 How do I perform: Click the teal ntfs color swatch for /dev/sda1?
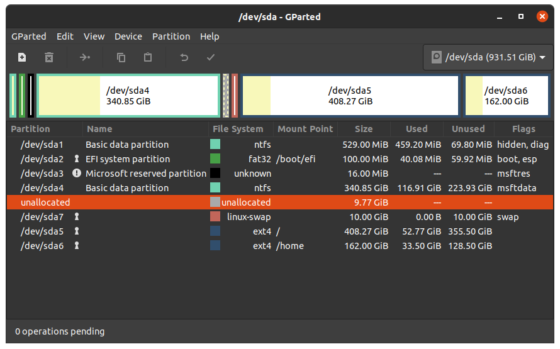(x=215, y=144)
